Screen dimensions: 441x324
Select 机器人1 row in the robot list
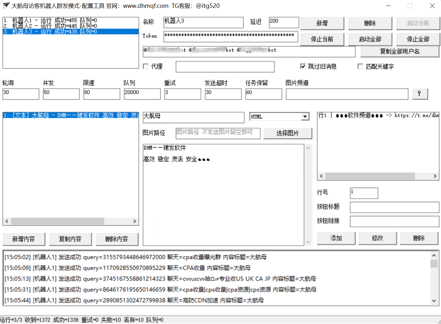point(71,20)
